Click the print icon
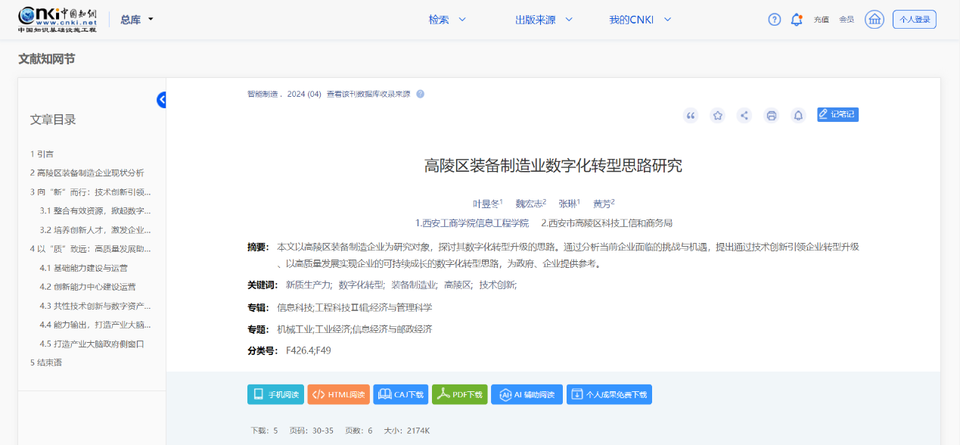 772,116
